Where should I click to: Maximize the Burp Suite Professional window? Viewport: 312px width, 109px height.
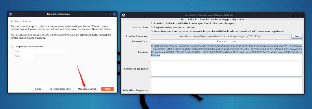coord(110,14)
